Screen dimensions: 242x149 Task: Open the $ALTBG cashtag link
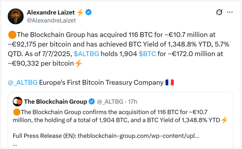point(86,54)
